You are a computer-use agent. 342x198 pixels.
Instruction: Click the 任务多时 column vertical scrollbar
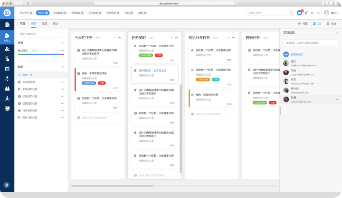180,129
